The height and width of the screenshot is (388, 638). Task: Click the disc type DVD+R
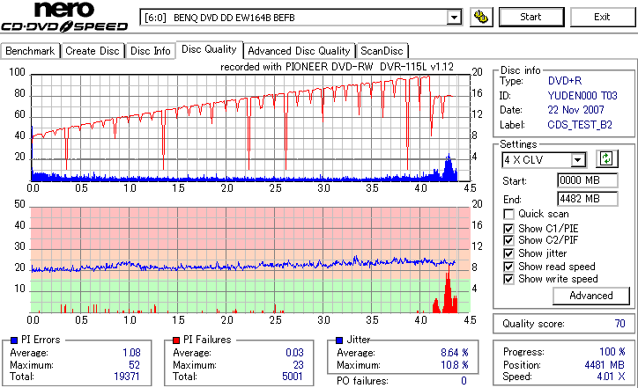click(564, 81)
